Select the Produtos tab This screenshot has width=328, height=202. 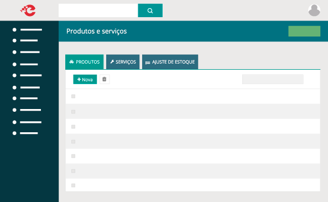(84, 62)
